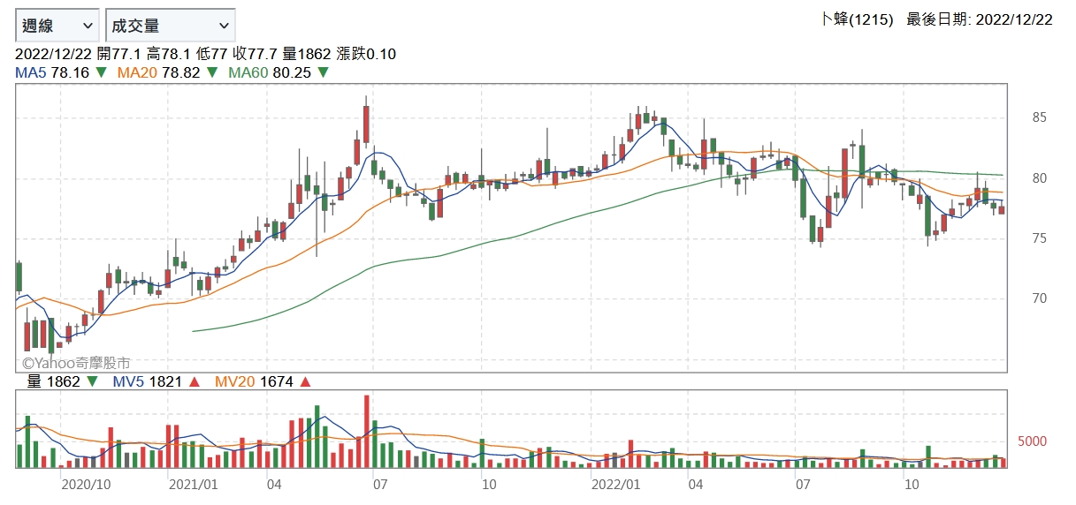This screenshot has width=1076, height=505.
Task: Click the MA60 legend label
Action: point(248,72)
